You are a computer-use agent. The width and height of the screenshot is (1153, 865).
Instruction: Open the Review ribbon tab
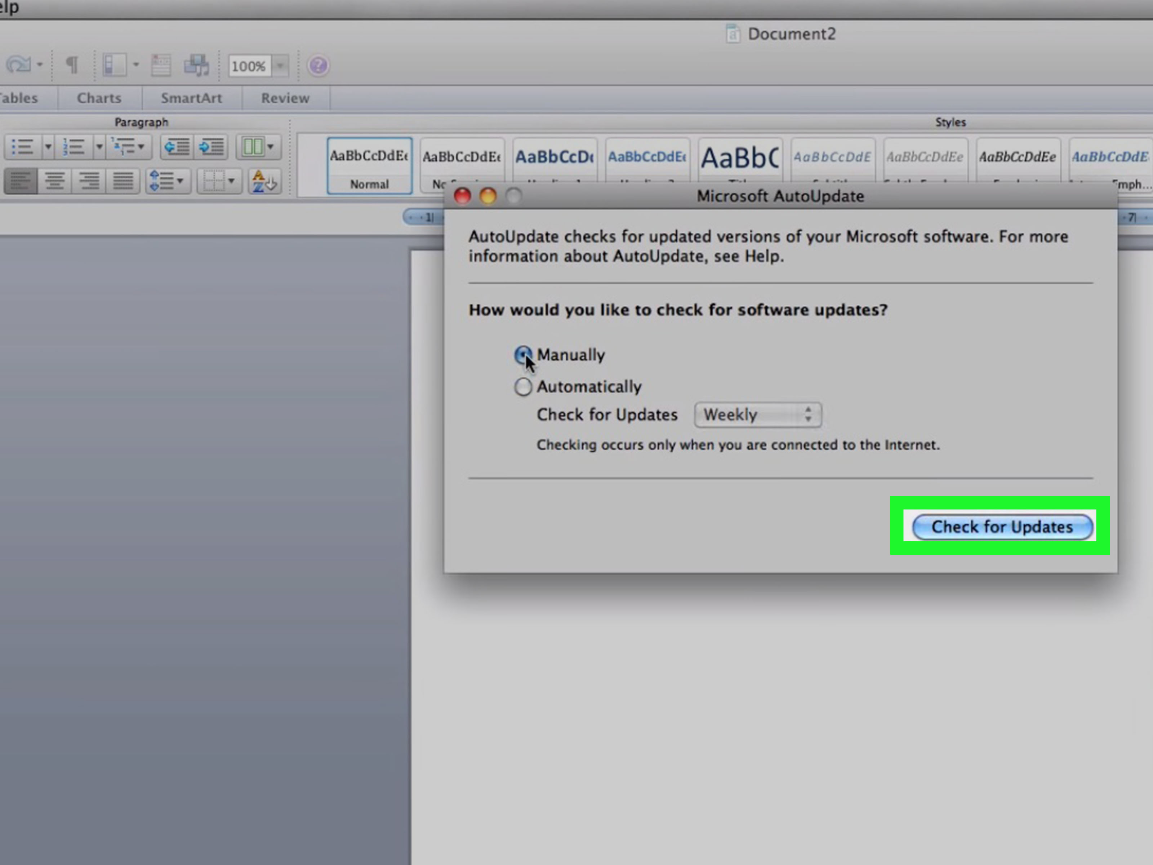coord(285,98)
